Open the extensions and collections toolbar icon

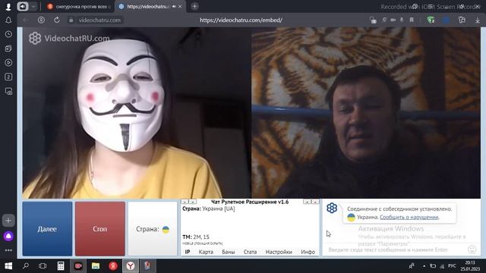tap(462, 20)
